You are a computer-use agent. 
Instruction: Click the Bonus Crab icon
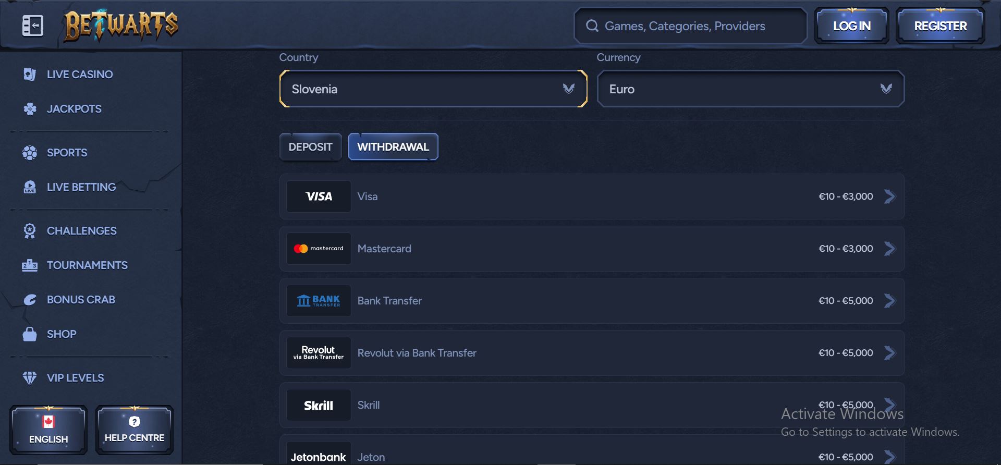pos(30,300)
